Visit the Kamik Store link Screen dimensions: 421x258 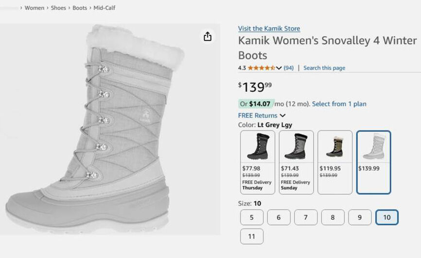pos(269,29)
